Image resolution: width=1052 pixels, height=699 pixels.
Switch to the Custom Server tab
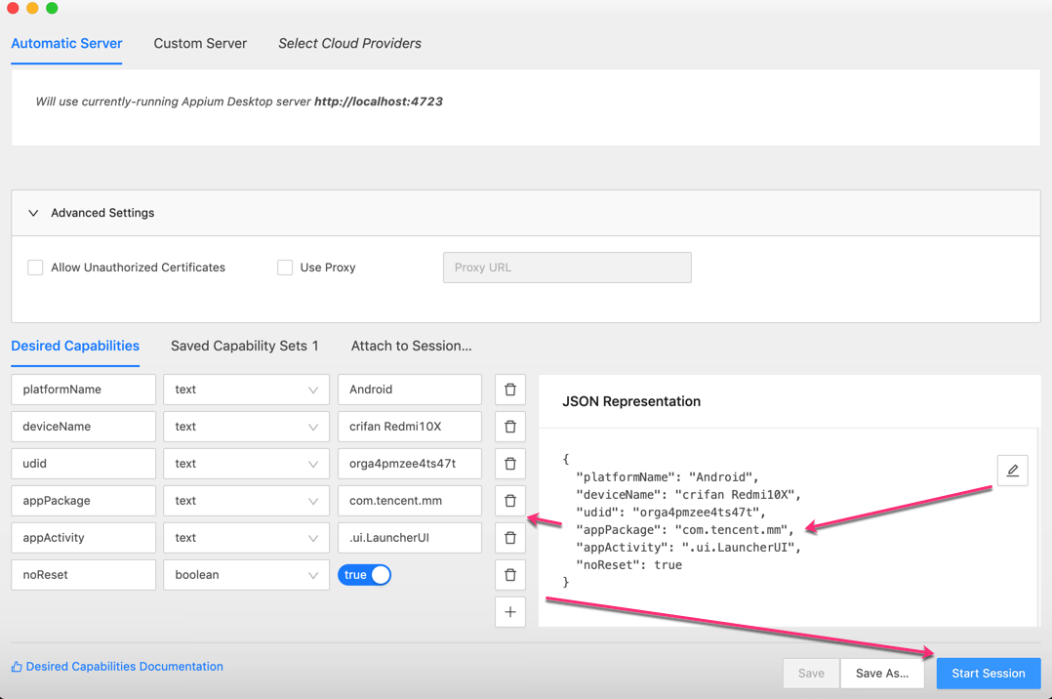tap(200, 44)
